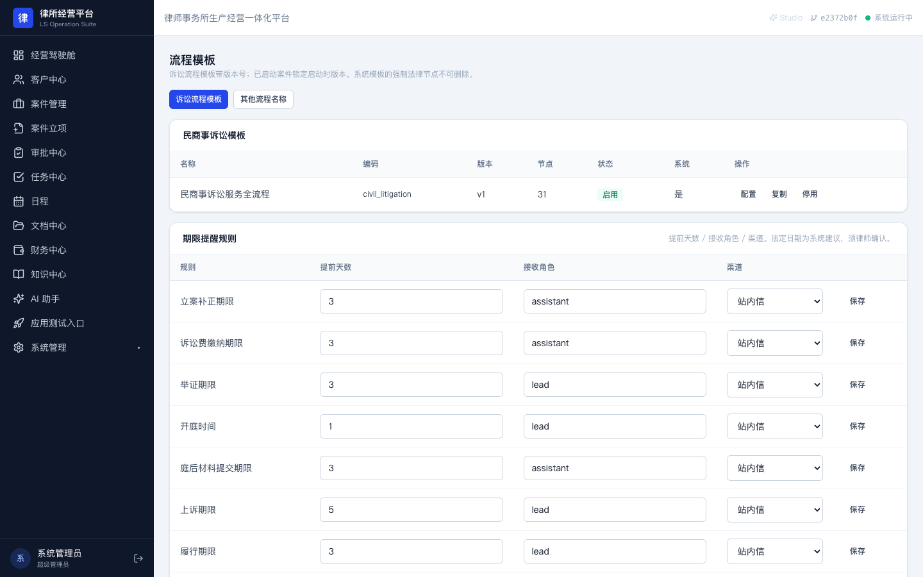Open channel dropdown for 上诉期限
Viewport: 923px width, 577px height.
coord(774,510)
